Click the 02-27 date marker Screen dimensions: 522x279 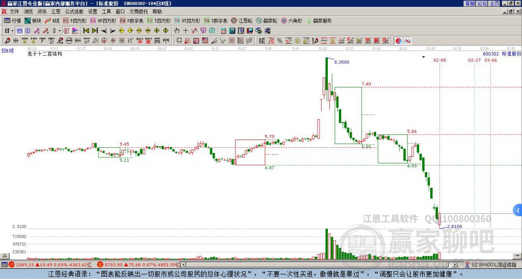(x=475, y=60)
